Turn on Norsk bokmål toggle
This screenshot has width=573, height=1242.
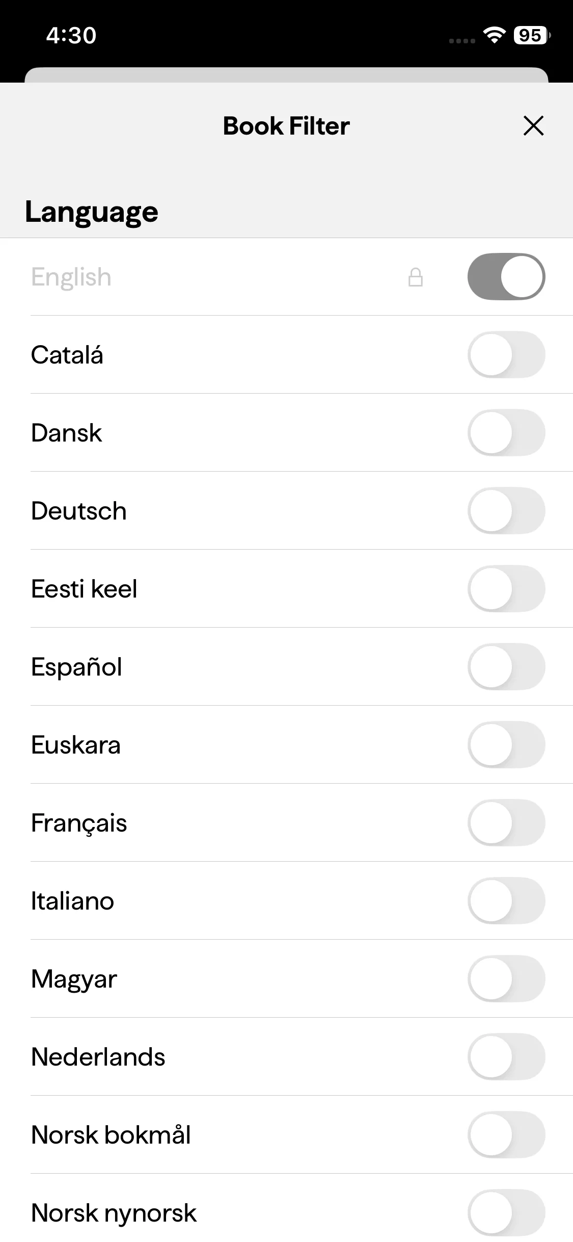click(506, 1135)
